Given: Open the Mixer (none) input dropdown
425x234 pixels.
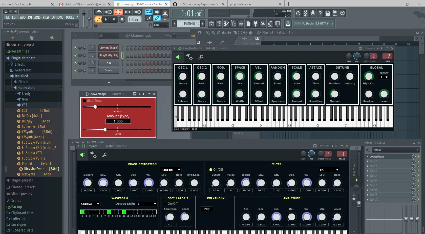Looking at the screenshot, I should (395, 150).
